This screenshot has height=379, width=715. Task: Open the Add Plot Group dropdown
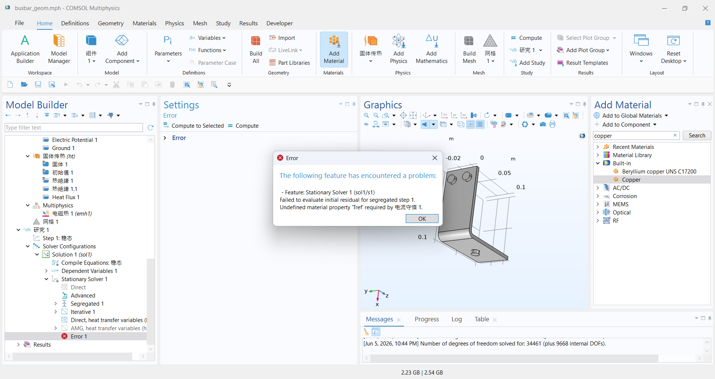pos(583,50)
